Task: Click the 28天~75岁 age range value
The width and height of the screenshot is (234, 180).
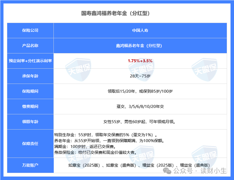Action: tap(140, 76)
